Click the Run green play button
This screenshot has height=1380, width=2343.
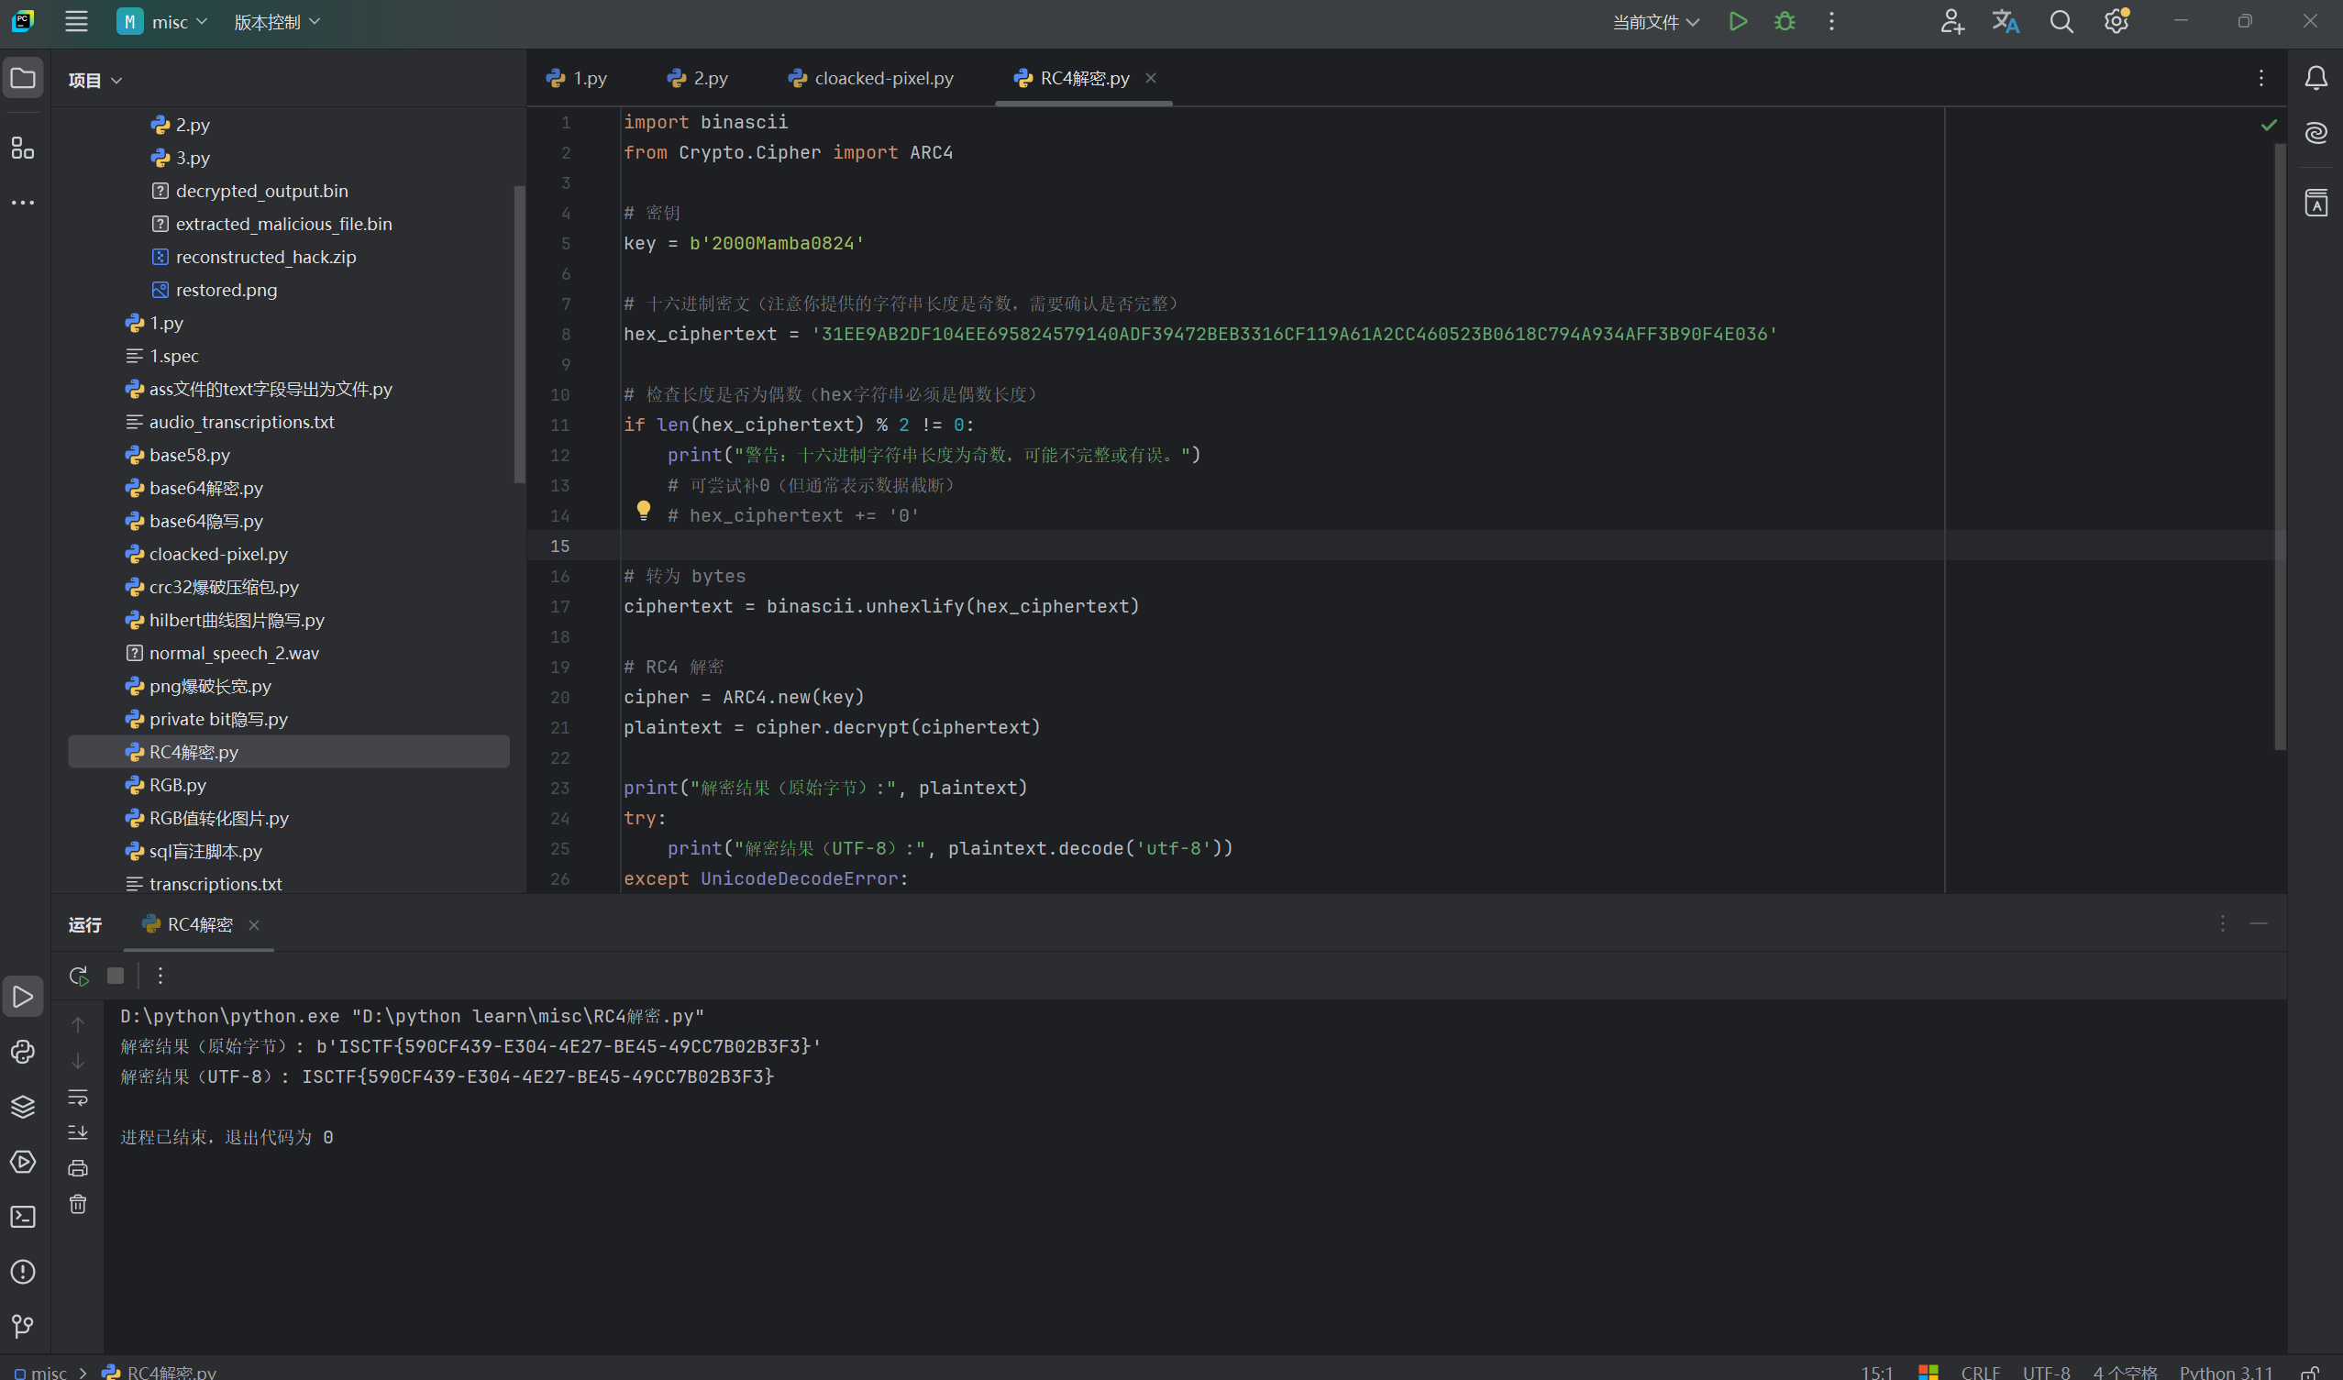(1737, 21)
